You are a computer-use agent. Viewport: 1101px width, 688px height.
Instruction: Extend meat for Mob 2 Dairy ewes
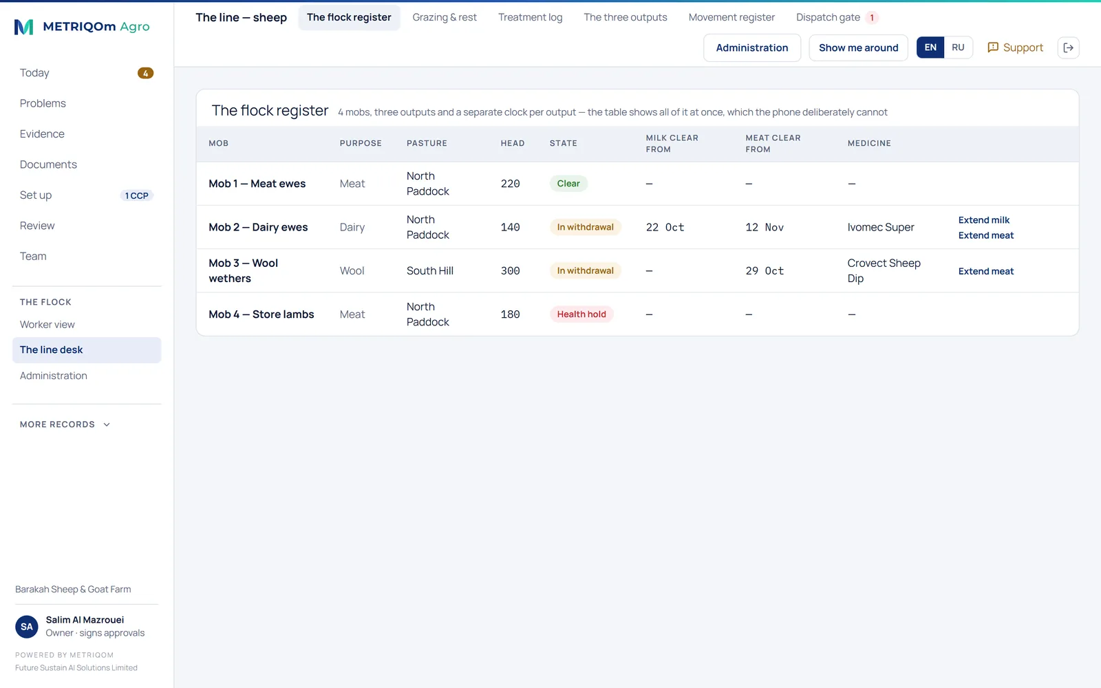(x=986, y=235)
